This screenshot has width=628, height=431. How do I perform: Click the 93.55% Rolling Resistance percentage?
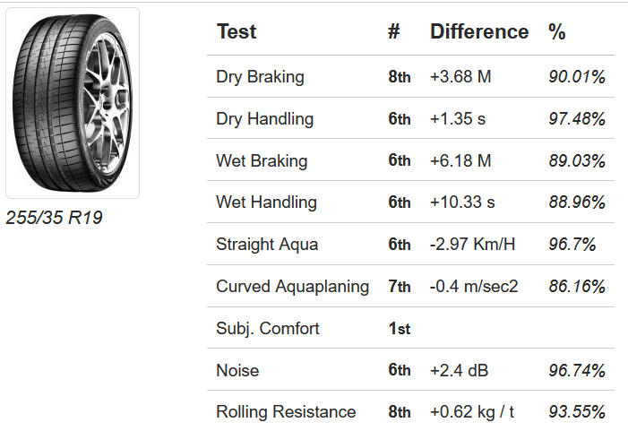(x=577, y=412)
